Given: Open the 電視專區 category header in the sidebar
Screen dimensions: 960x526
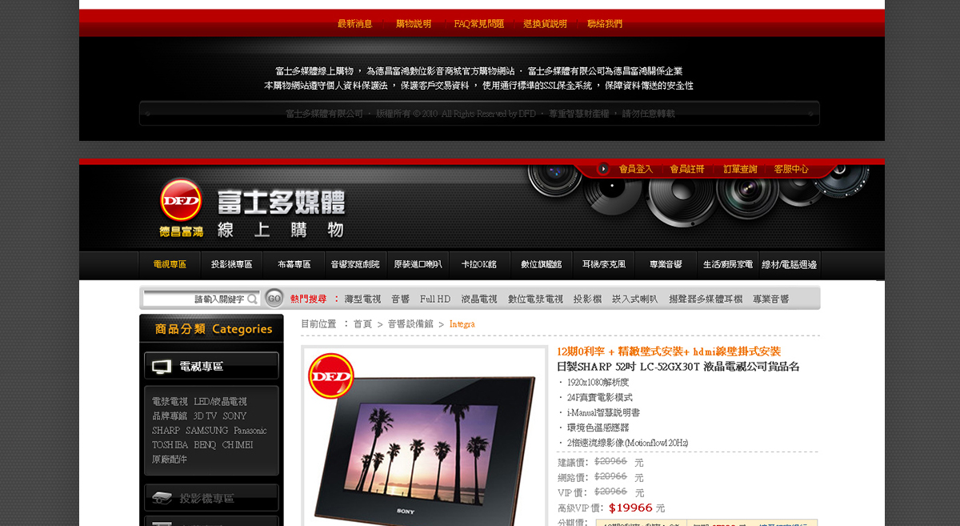Looking at the screenshot, I should point(211,366).
